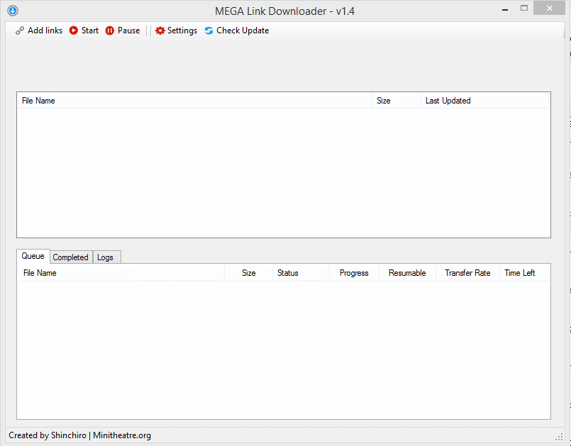Click the blue Check Update refresh icon

[x=209, y=30]
